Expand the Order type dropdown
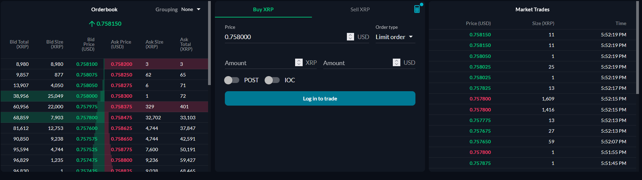This screenshot has width=642, height=180. [x=395, y=37]
